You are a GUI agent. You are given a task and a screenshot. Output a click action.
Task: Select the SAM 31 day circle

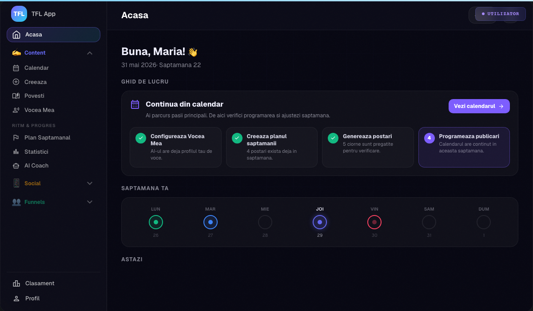coord(429,222)
